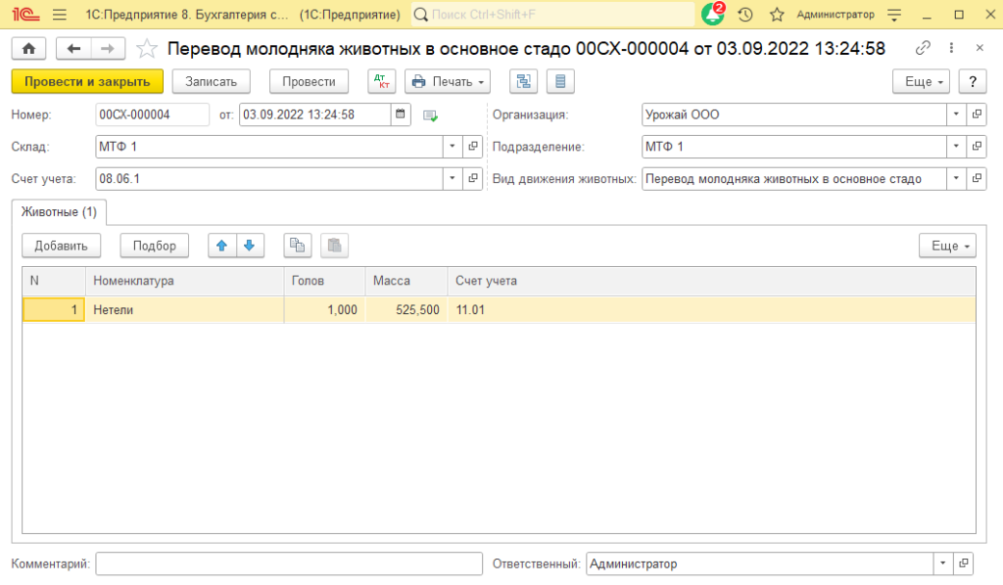1003x585 pixels.
Task: Click the Добавить button
Action: click(x=62, y=246)
